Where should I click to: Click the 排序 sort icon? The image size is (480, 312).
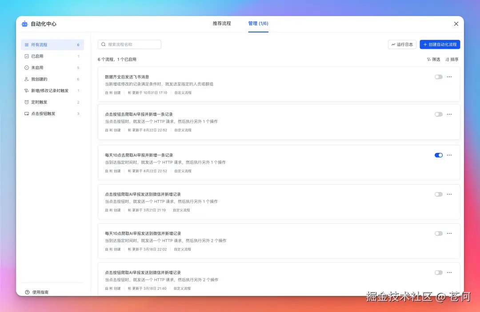click(x=452, y=59)
